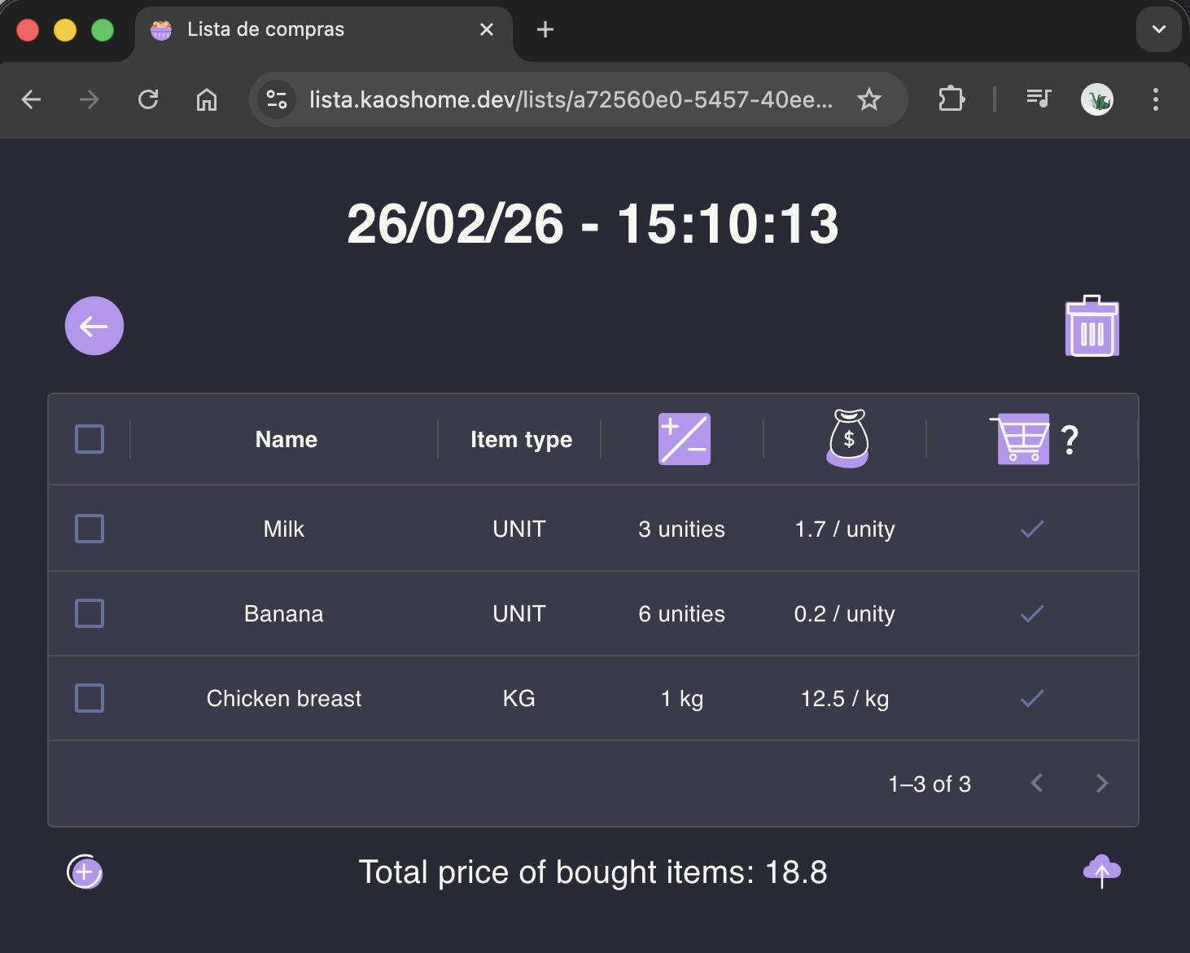The width and height of the screenshot is (1190, 953).
Task: Open the browser tab overview chevron
Action: pyautogui.click(x=1157, y=29)
